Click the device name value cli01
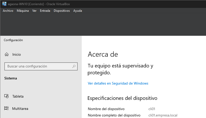Image resolution: width=206 pixels, height=118 pixels. [152, 109]
